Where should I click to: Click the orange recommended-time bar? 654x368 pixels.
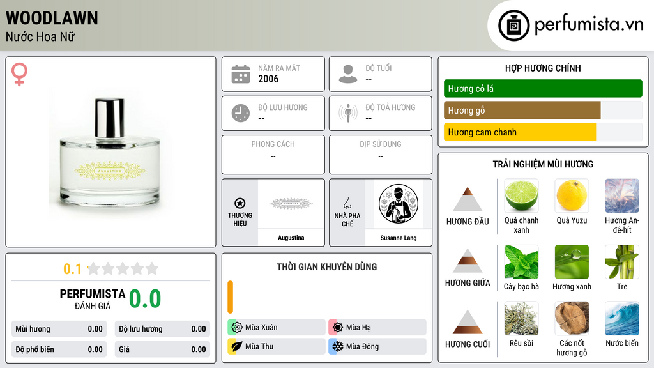pyautogui.click(x=230, y=297)
